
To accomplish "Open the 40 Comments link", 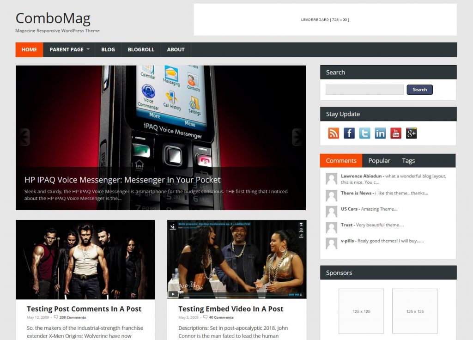I will pos(221,317).
